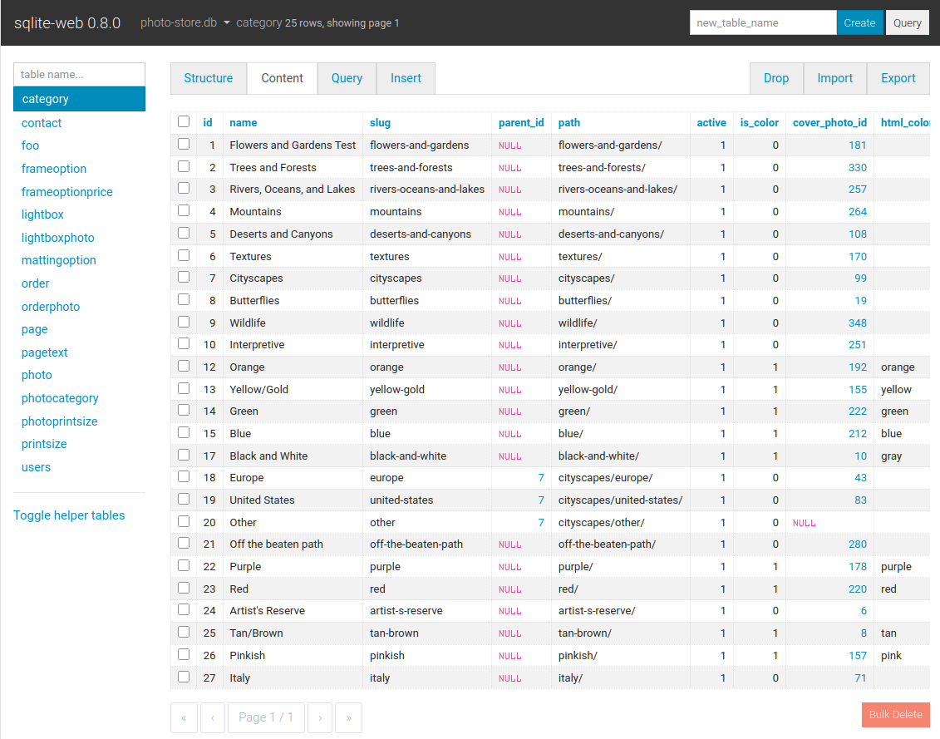
Task: Check the Black and White row
Action: (184, 455)
